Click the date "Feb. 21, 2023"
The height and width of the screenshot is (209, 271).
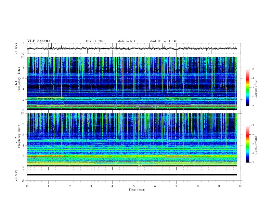[x=95, y=41]
